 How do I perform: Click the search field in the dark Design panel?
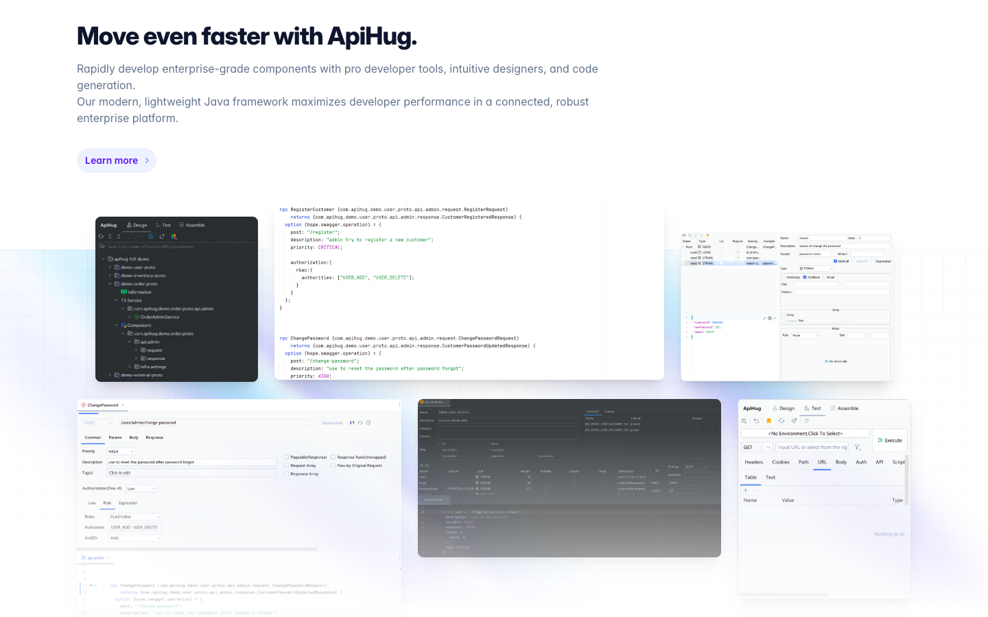176,247
